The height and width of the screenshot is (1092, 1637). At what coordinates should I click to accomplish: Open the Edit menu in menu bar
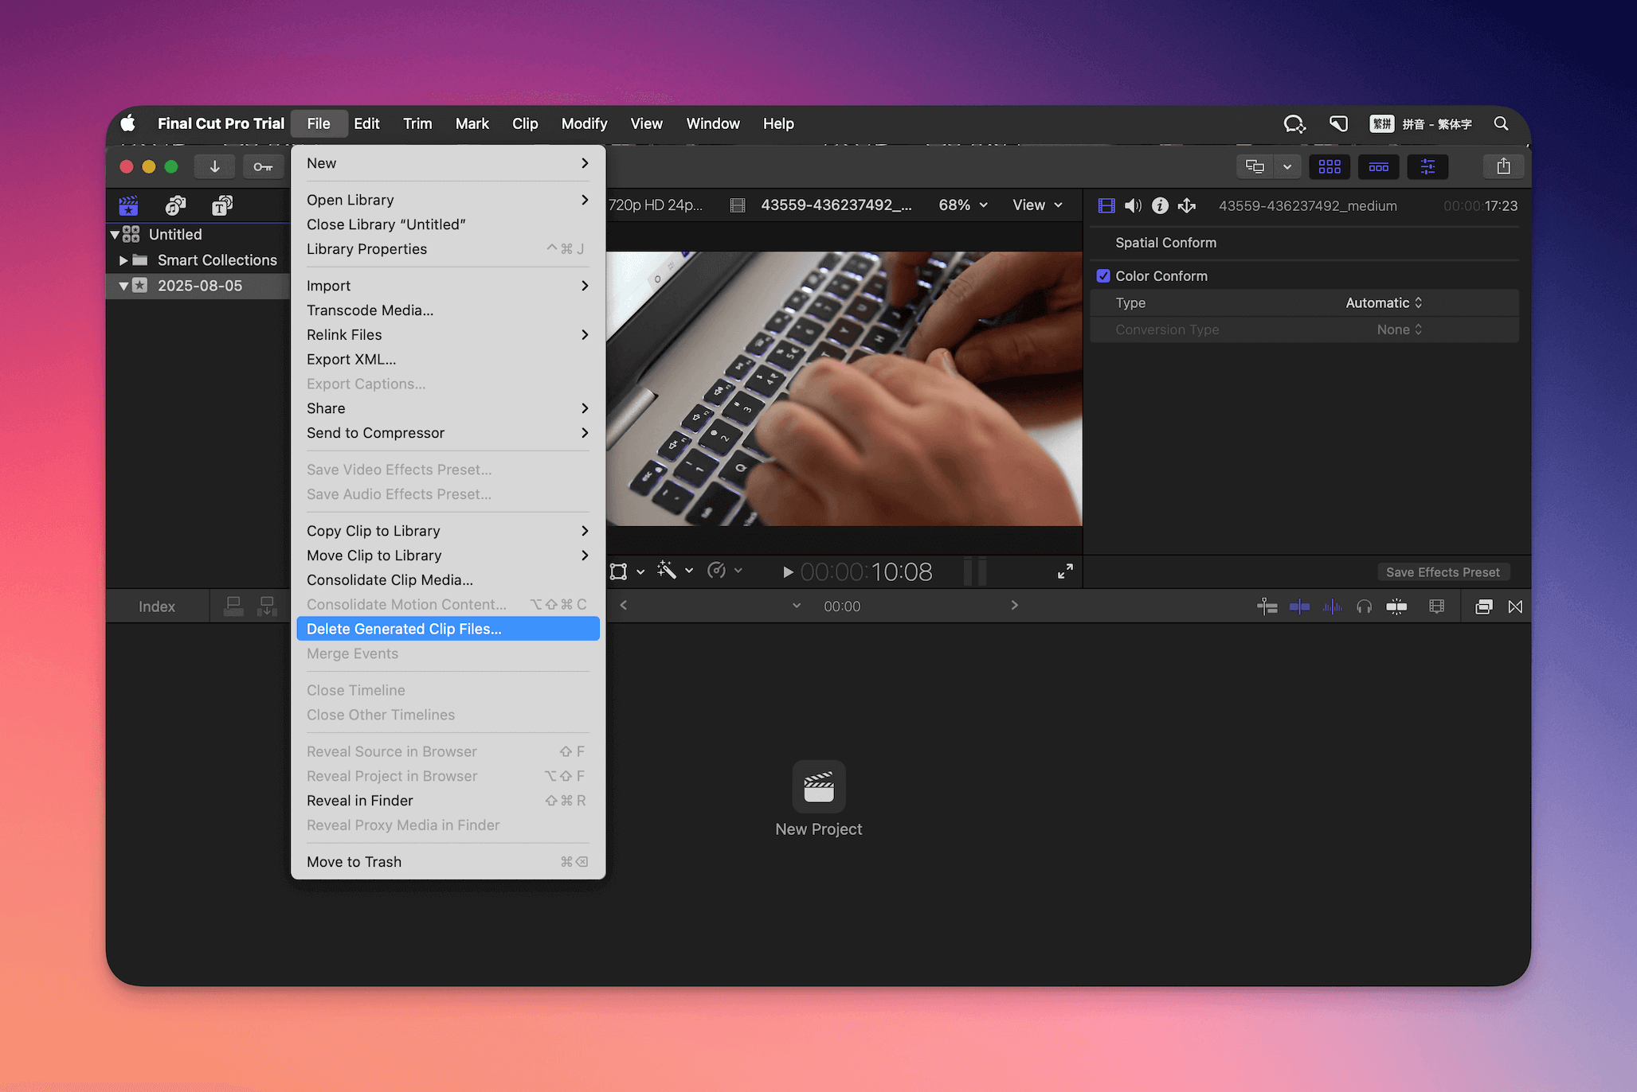tap(366, 123)
